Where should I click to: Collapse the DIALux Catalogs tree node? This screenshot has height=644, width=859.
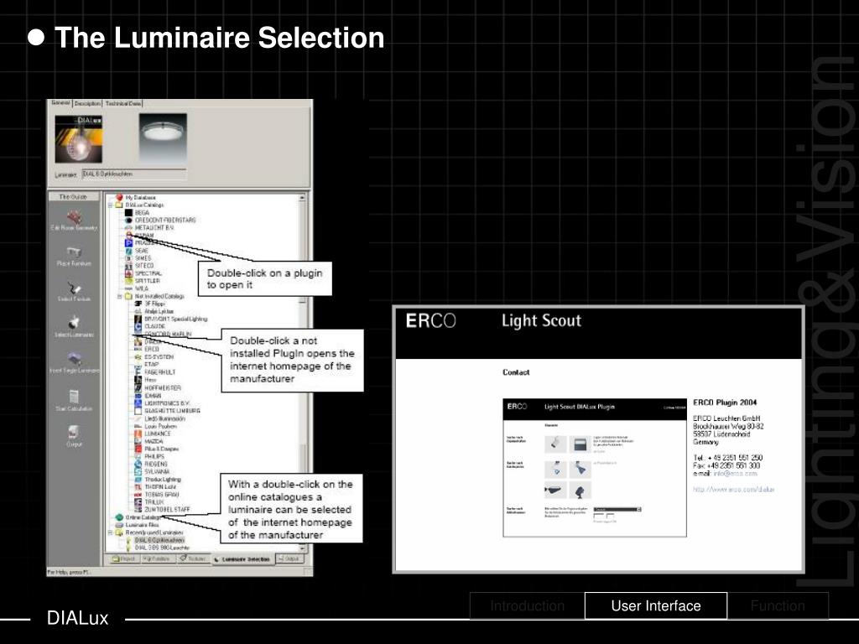coord(110,205)
